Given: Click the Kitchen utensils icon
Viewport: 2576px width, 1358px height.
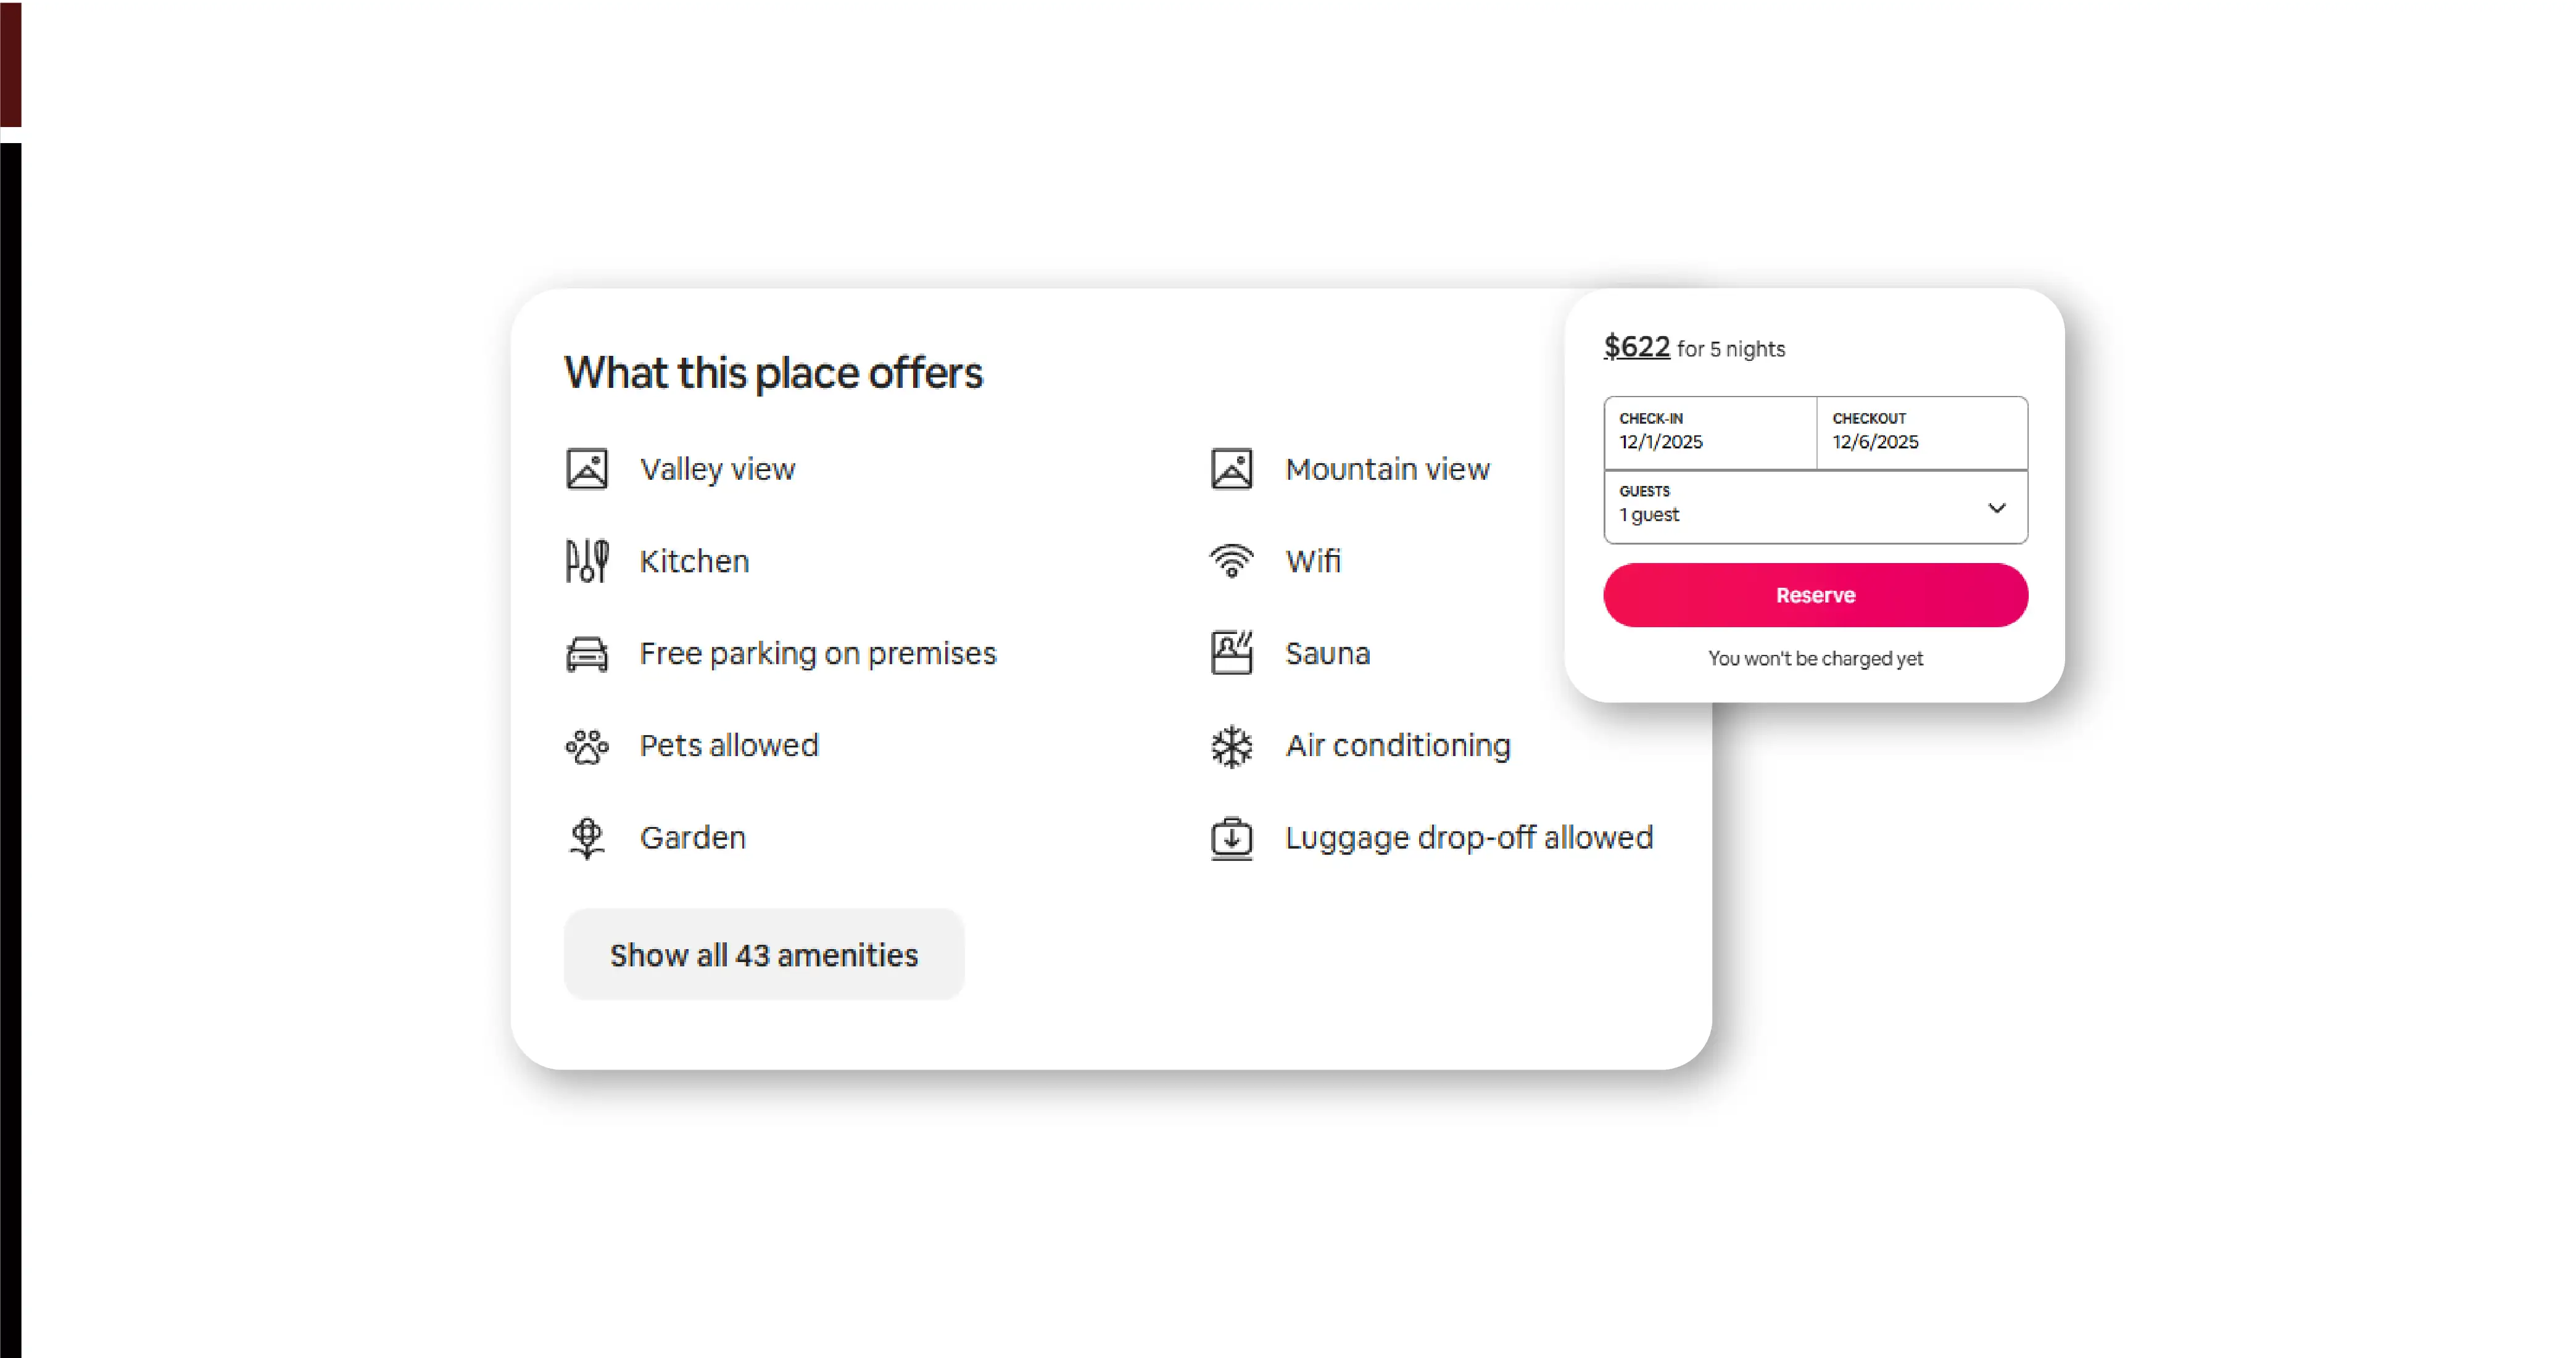Looking at the screenshot, I should 587,561.
